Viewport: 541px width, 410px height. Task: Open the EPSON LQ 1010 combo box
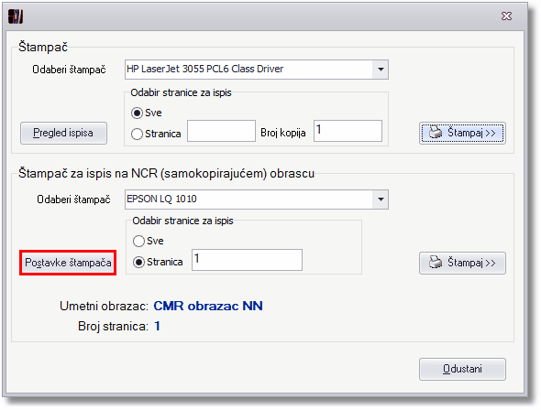coord(257,200)
